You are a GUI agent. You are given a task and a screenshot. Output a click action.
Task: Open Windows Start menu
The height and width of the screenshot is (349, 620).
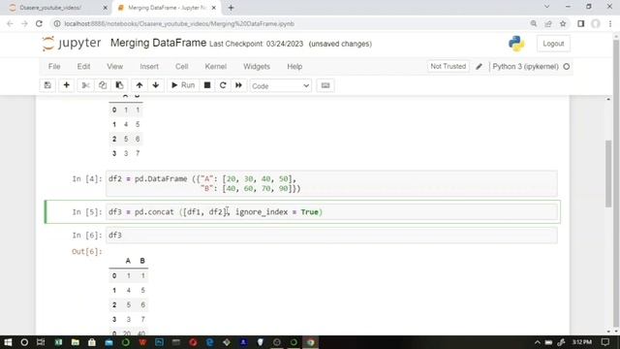(x=8, y=342)
